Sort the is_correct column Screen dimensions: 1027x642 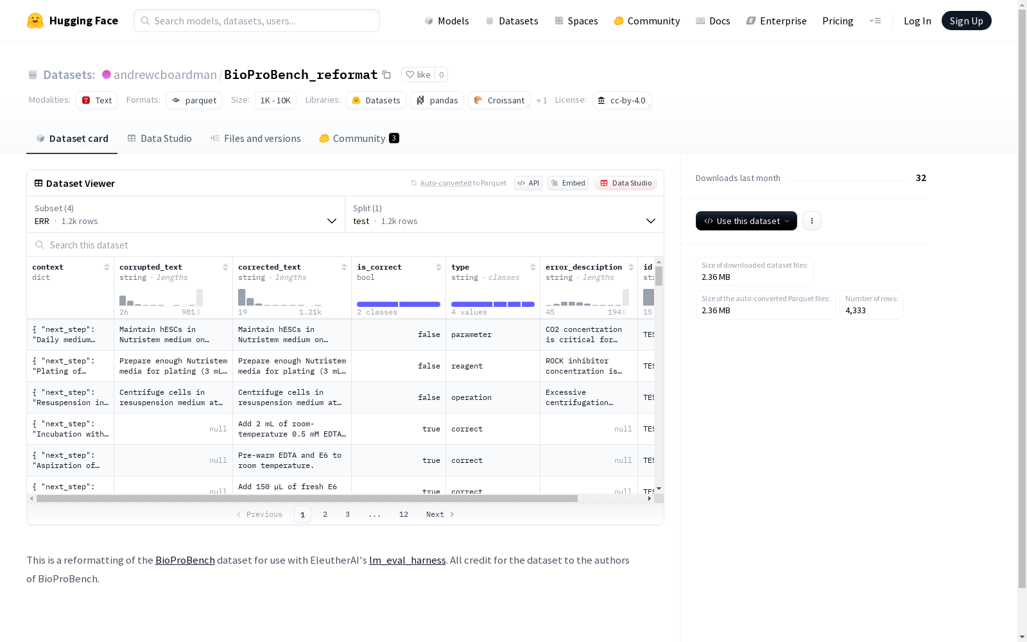point(438,267)
